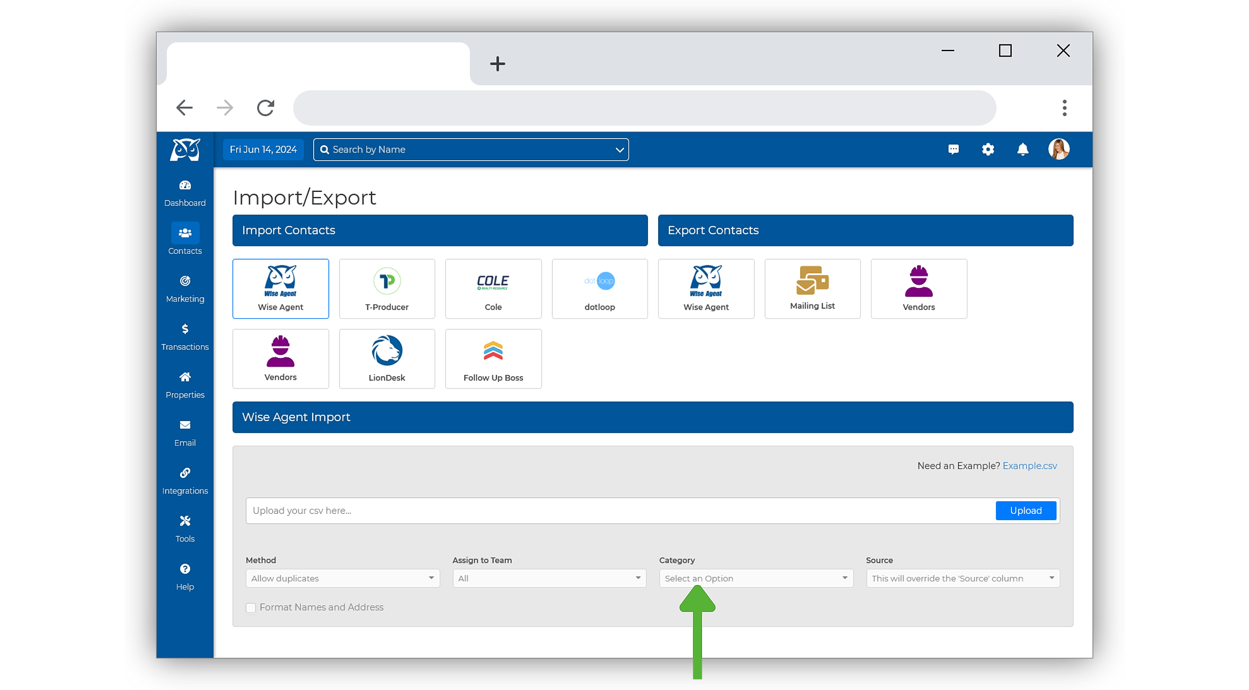Go to Marketing in the sidebar
Viewport: 1249px width, 690px height.
click(185, 289)
